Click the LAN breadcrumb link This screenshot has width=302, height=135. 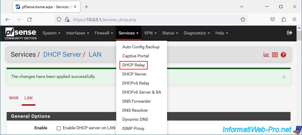tap(95, 55)
